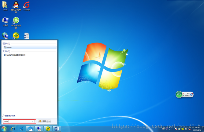The height and width of the screenshot is (132, 204).
Task: Click the Windows Start orb
Action: click(x=4, y=129)
